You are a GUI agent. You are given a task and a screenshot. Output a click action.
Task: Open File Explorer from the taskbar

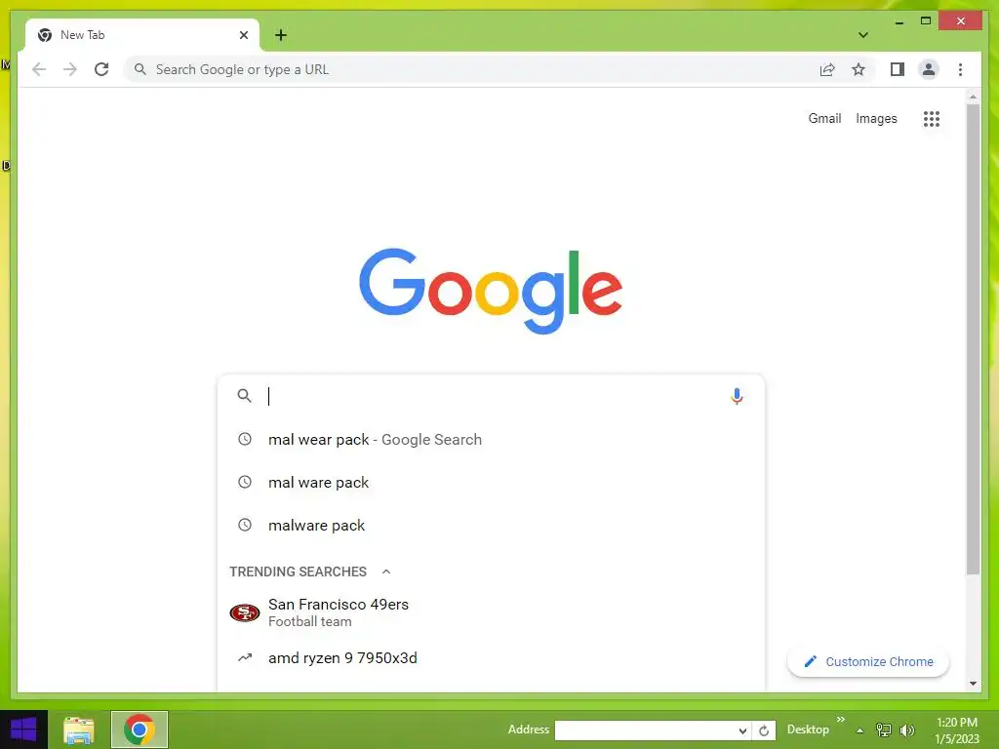[79, 729]
